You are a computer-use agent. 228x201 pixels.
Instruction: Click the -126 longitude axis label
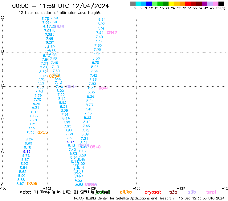tap(136, 188)
